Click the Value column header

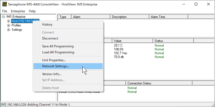click(x=132, y=41)
